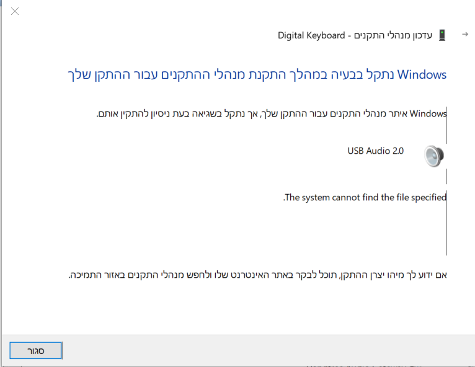Click the blue Windows problem heading

(x=257, y=75)
